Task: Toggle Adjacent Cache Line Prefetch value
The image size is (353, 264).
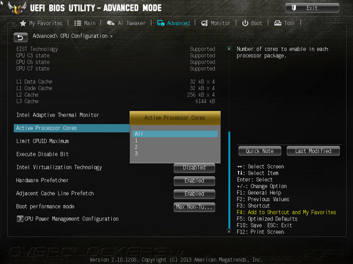Action: point(194,194)
